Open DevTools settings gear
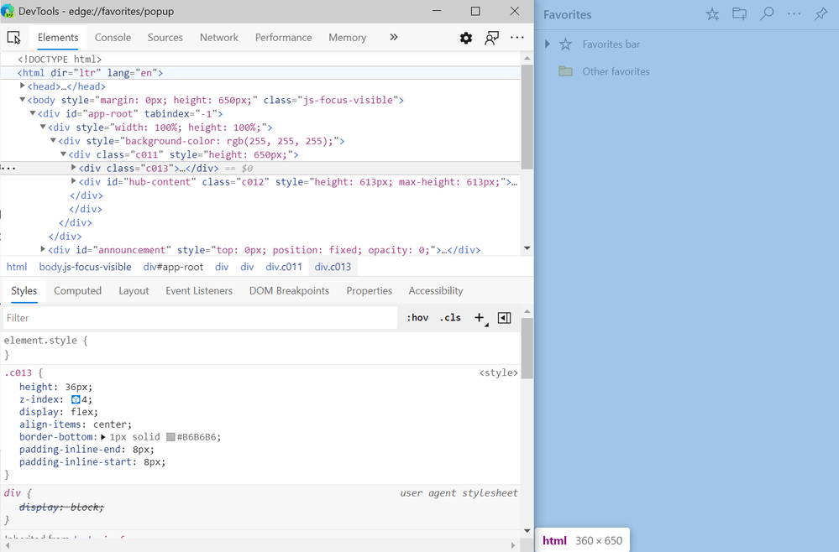The image size is (839, 552). pyautogui.click(x=466, y=38)
